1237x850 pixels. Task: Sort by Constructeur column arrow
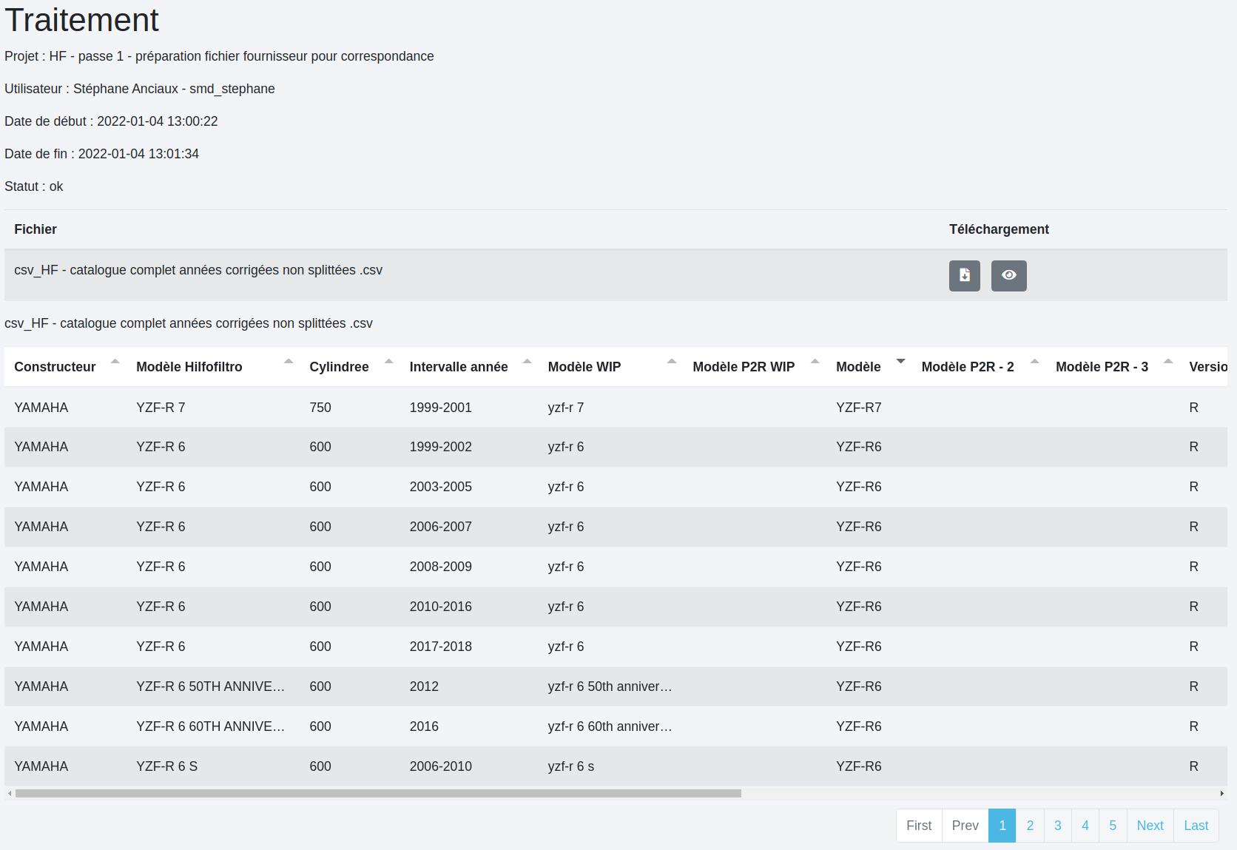[115, 362]
